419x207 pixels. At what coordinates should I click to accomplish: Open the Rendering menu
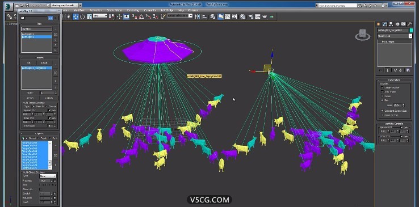[x=133, y=10]
